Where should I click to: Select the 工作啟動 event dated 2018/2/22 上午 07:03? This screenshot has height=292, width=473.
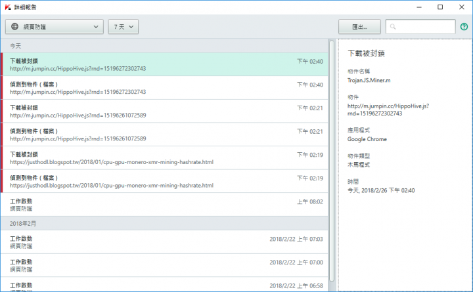[x=164, y=242]
